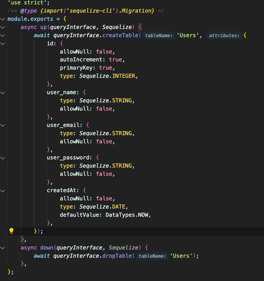Click the 'up' function name
This screenshot has width=264, height=281.
pyautogui.click(x=43, y=27)
